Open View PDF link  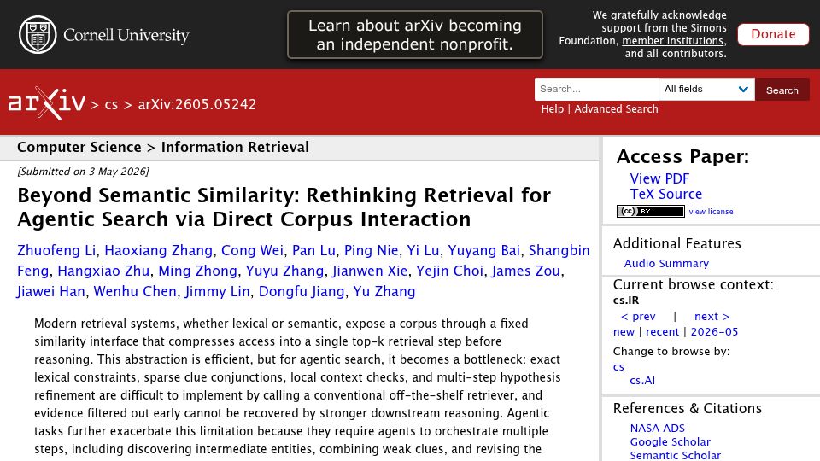659,178
